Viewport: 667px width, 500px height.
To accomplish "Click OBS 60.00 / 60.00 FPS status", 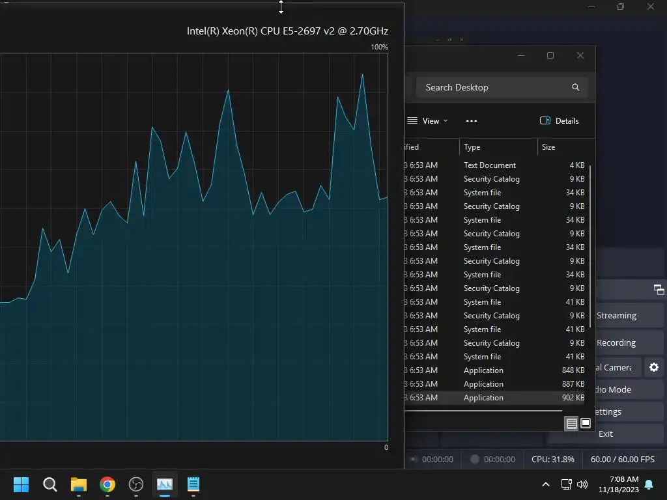I will [x=622, y=459].
